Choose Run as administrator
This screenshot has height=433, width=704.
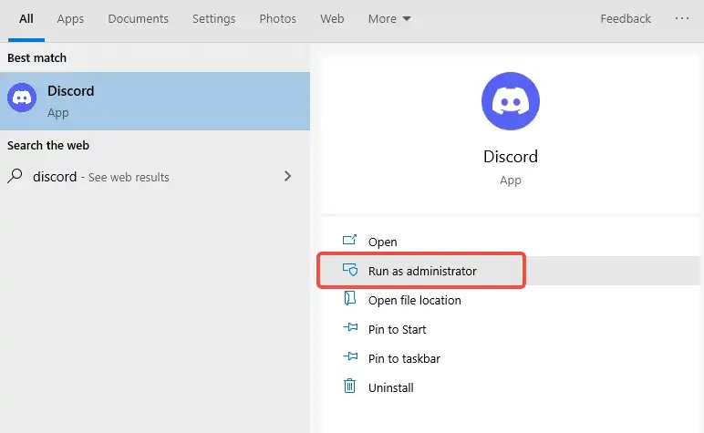tap(511, 271)
